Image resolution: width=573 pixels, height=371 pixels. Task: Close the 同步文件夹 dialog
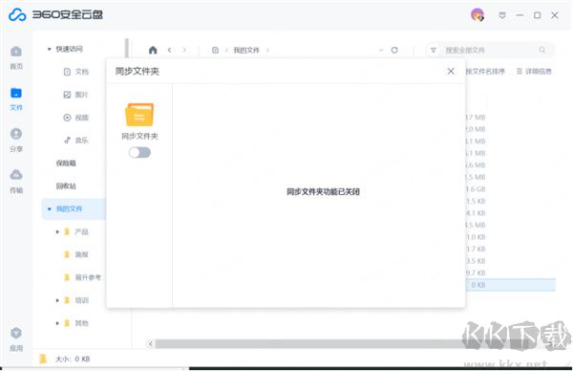[x=451, y=72]
